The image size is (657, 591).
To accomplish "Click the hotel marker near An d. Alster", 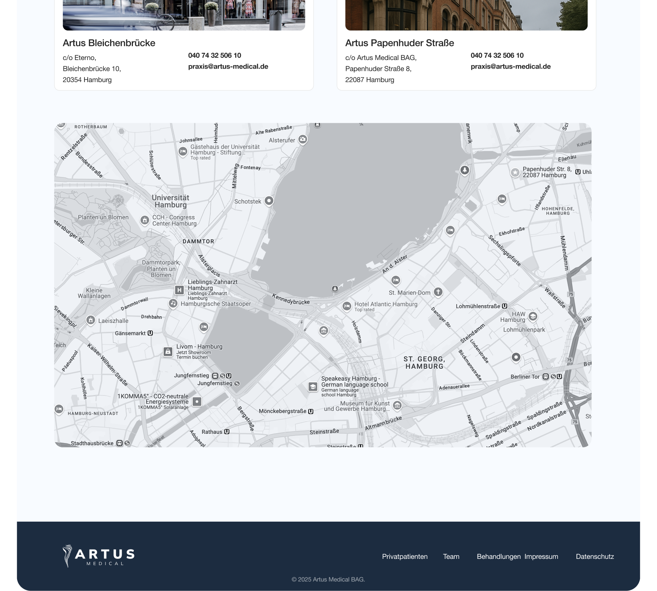I will [395, 280].
